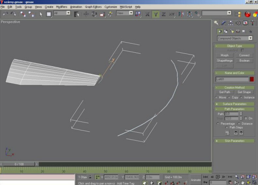Open the Modifiers menu
The image size is (258, 185).
pyautogui.click(x=61, y=7)
